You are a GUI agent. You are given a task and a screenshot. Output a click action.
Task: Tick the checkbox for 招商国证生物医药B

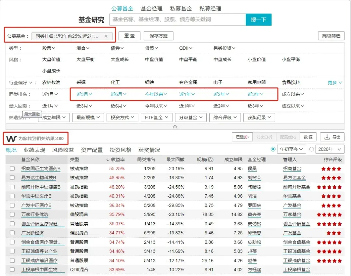click(12, 168)
